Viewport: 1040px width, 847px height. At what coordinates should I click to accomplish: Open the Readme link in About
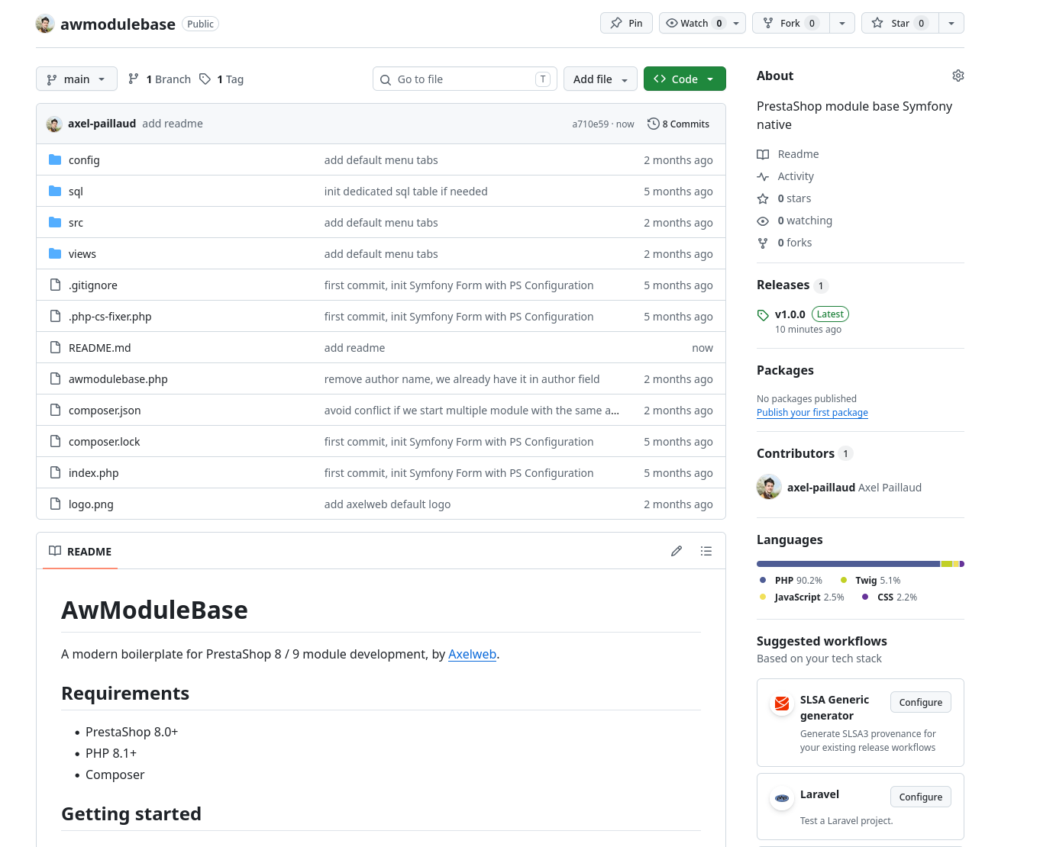click(x=798, y=154)
